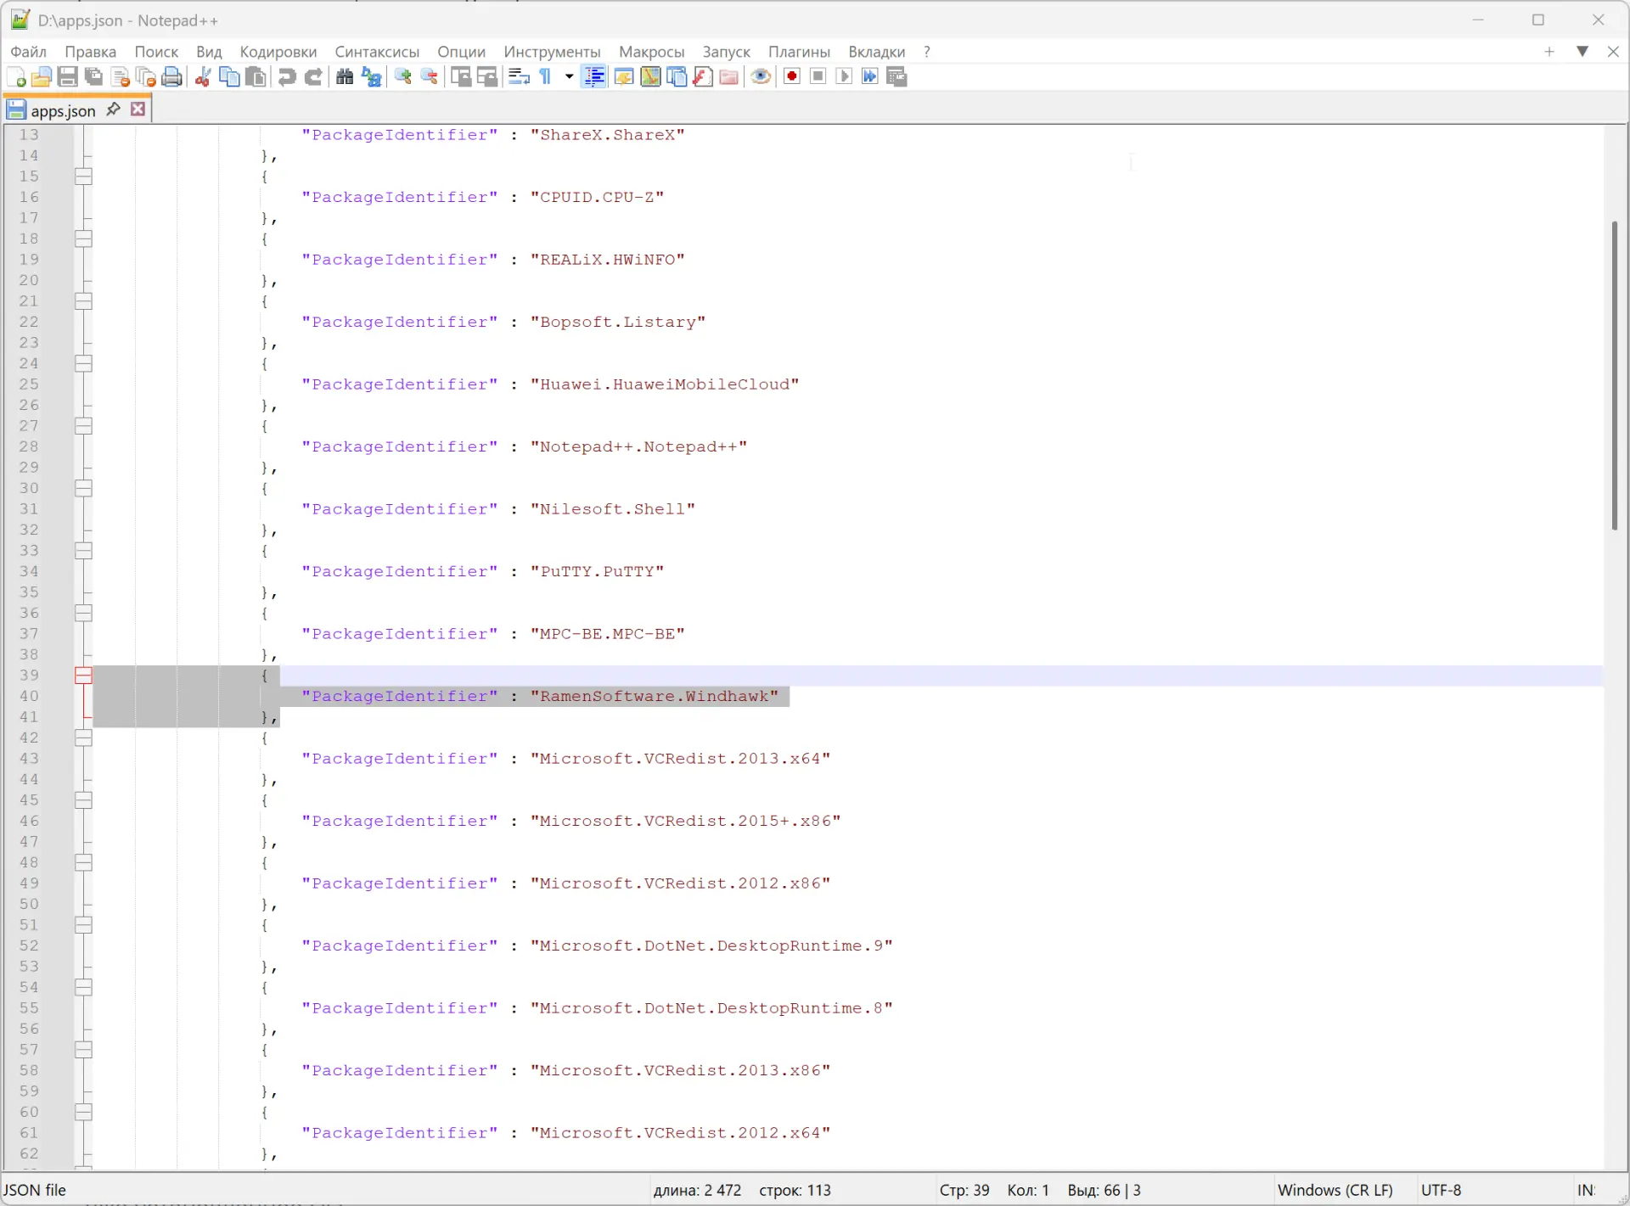The height and width of the screenshot is (1206, 1630).
Task: Open the Кодировки menu
Action: 278,52
